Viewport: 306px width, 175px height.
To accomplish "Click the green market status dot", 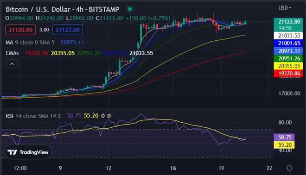I will point(129,9).
